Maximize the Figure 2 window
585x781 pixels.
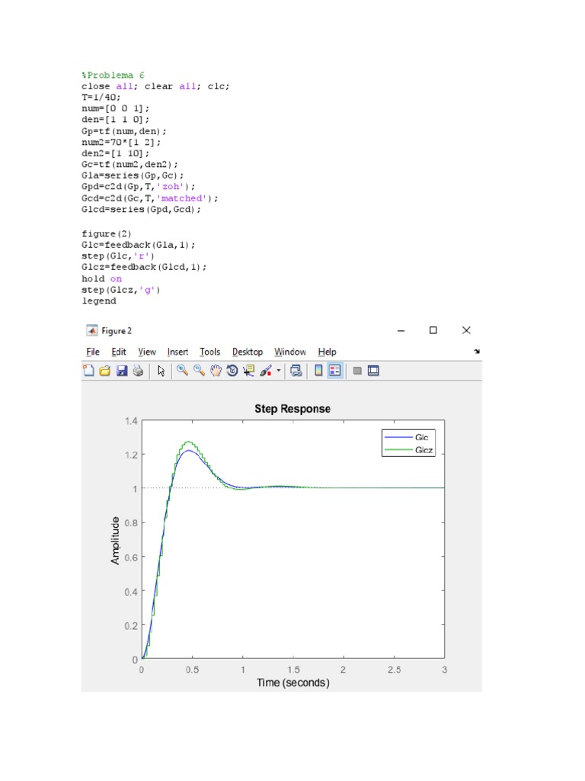click(433, 330)
